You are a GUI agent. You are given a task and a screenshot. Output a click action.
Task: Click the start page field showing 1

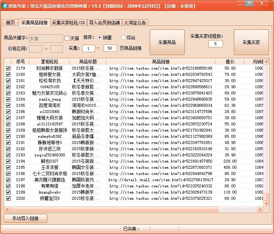[x=89, y=48]
